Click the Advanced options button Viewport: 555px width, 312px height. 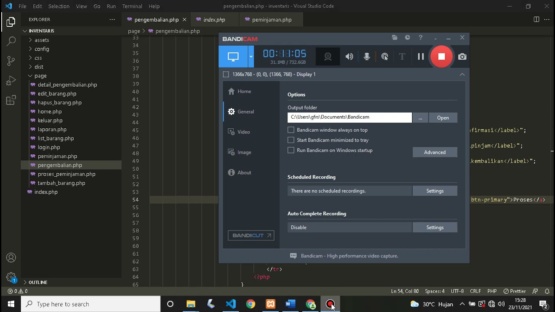point(435,152)
